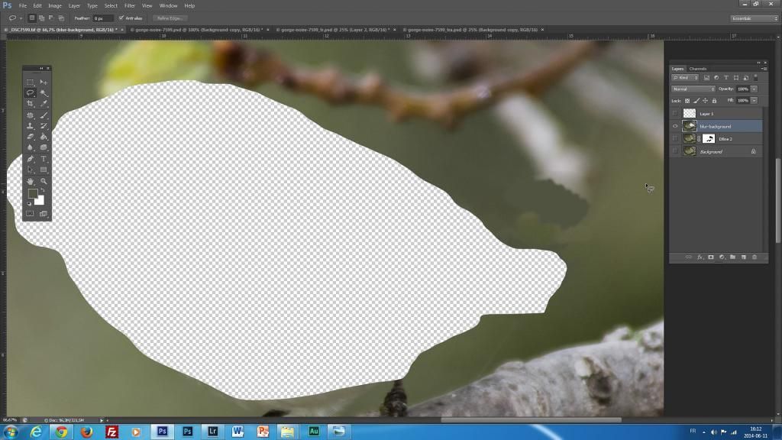782x440 pixels.
Task: Open the Kind filter dropdown
Action: pos(686,77)
